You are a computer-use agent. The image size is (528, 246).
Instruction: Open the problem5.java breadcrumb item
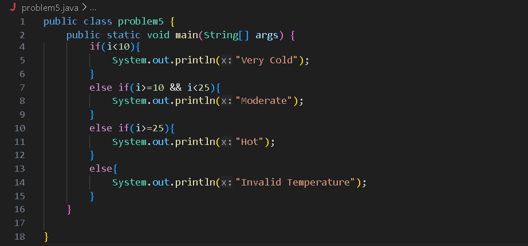[x=50, y=7]
